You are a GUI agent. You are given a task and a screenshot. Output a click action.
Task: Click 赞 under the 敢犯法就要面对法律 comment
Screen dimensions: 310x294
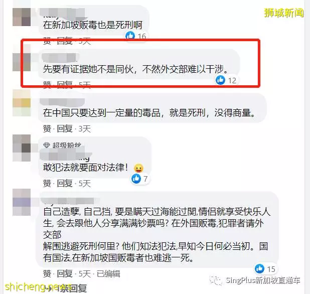click(47, 183)
